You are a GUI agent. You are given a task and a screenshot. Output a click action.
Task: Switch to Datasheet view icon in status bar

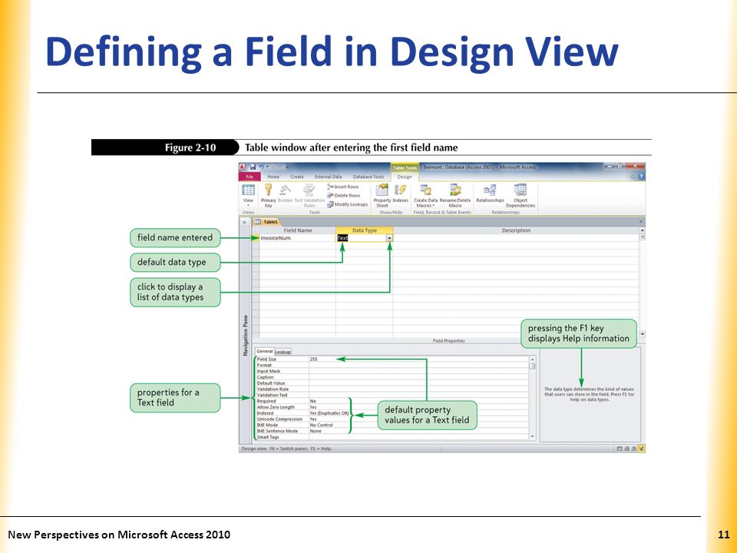620,449
